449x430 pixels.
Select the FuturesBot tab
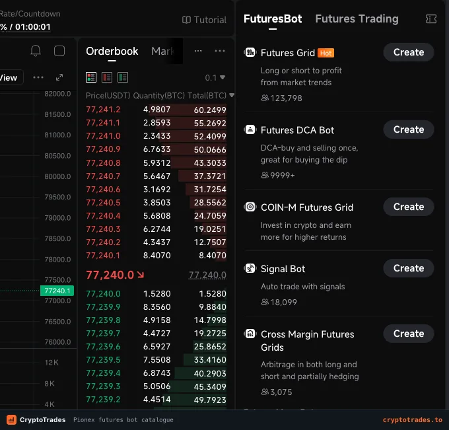[x=272, y=19]
